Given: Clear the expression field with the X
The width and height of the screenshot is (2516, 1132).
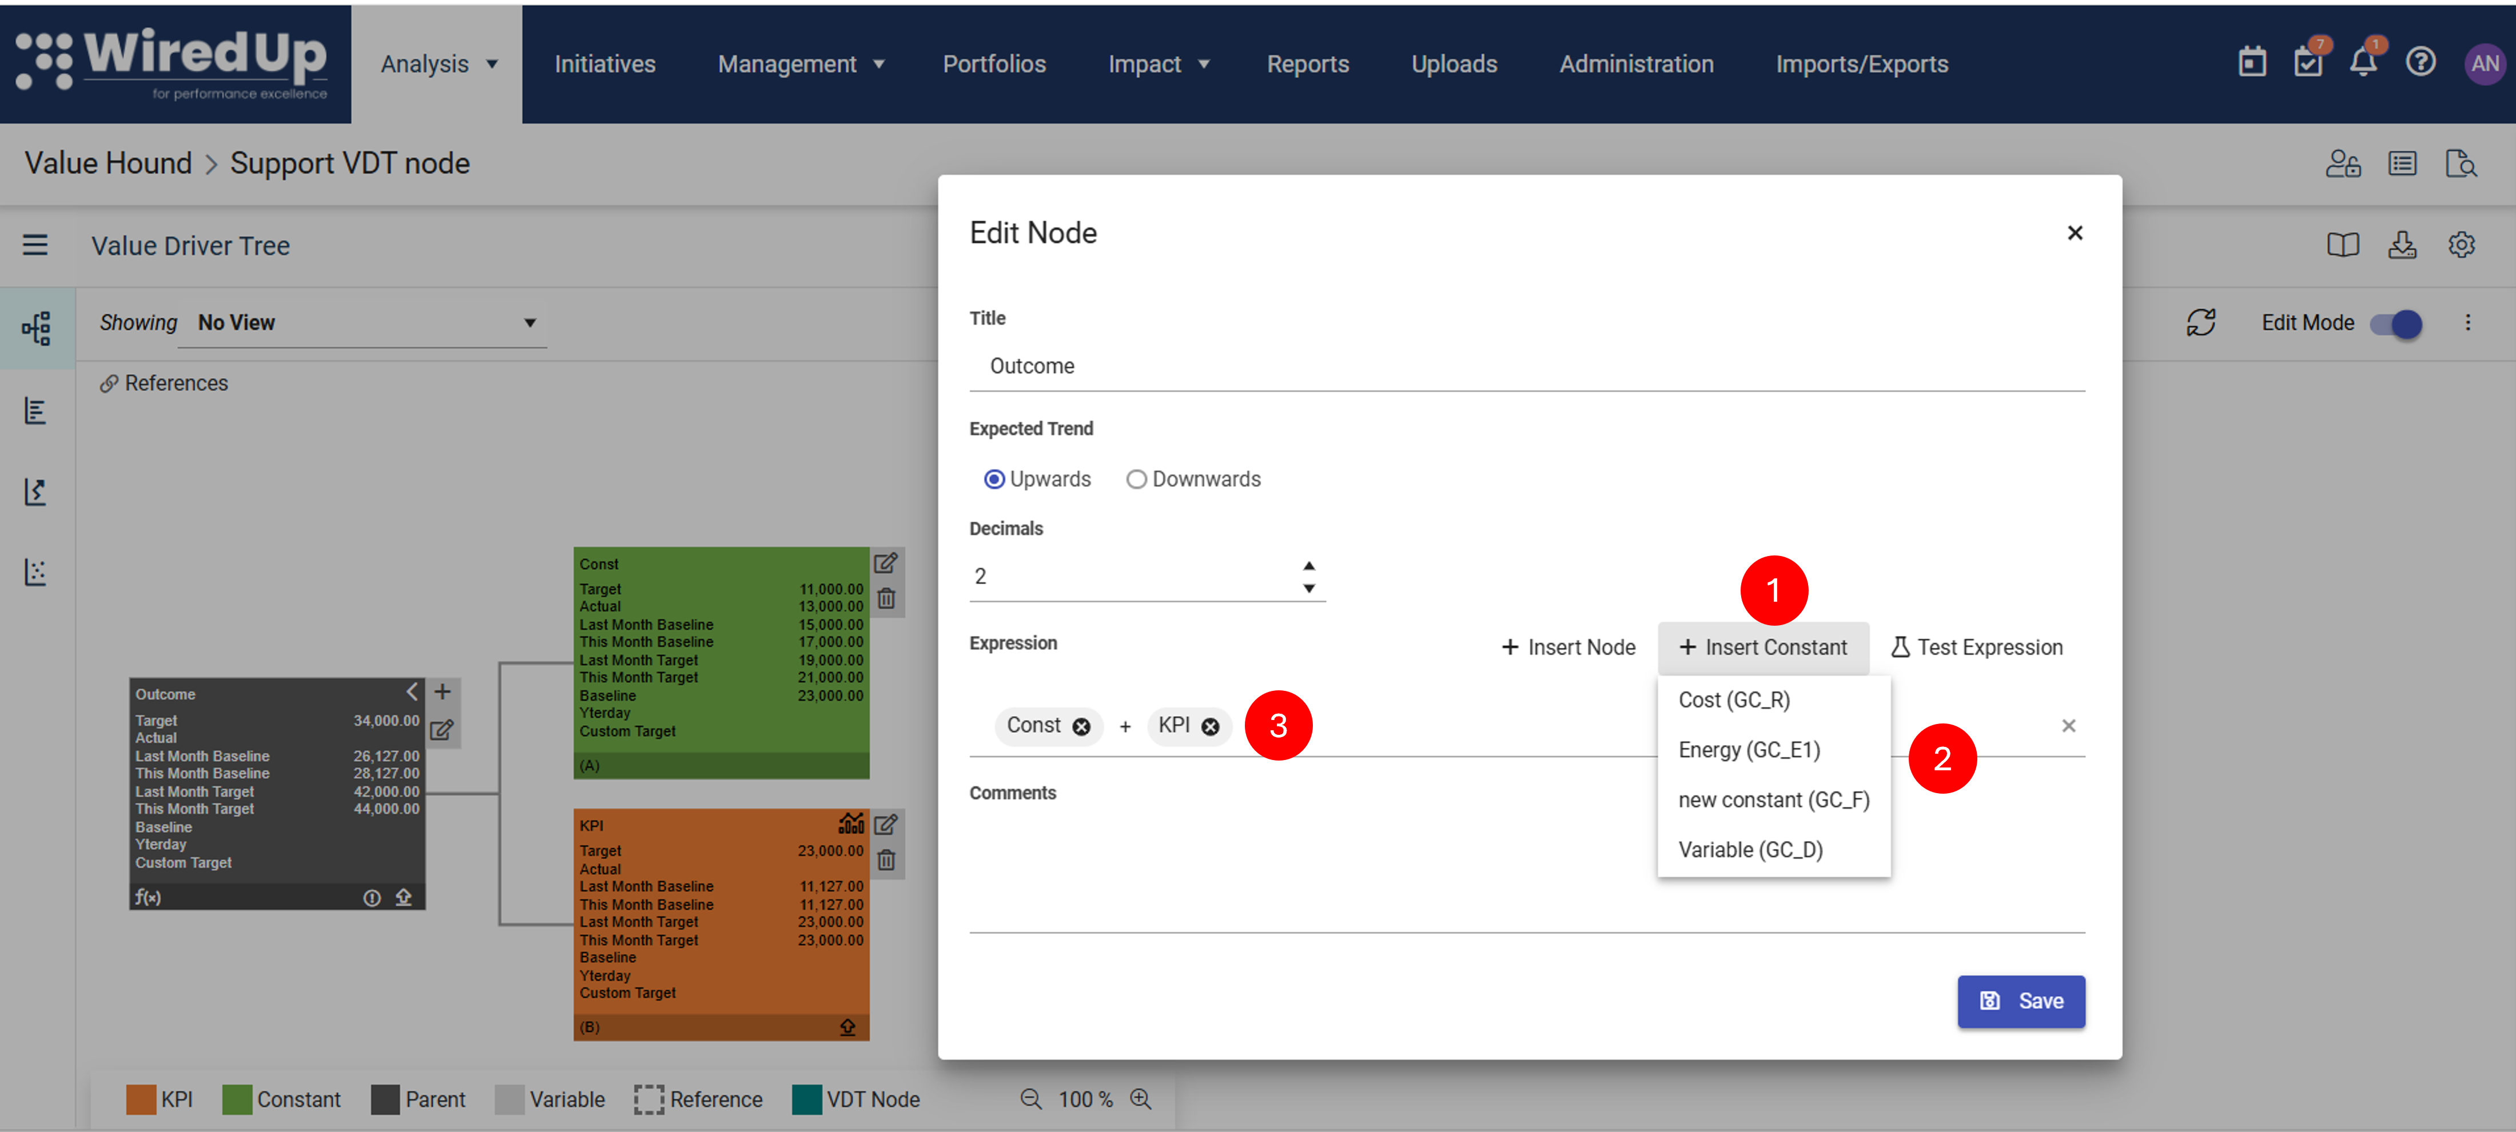Looking at the screenshot, I should coord(2068,725).
